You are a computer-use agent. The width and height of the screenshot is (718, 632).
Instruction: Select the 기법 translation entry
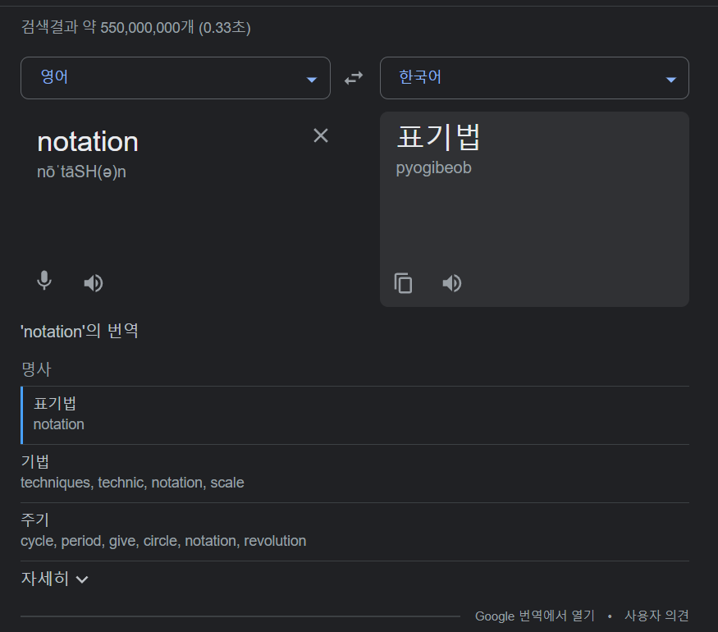click(x=354, y=474)
